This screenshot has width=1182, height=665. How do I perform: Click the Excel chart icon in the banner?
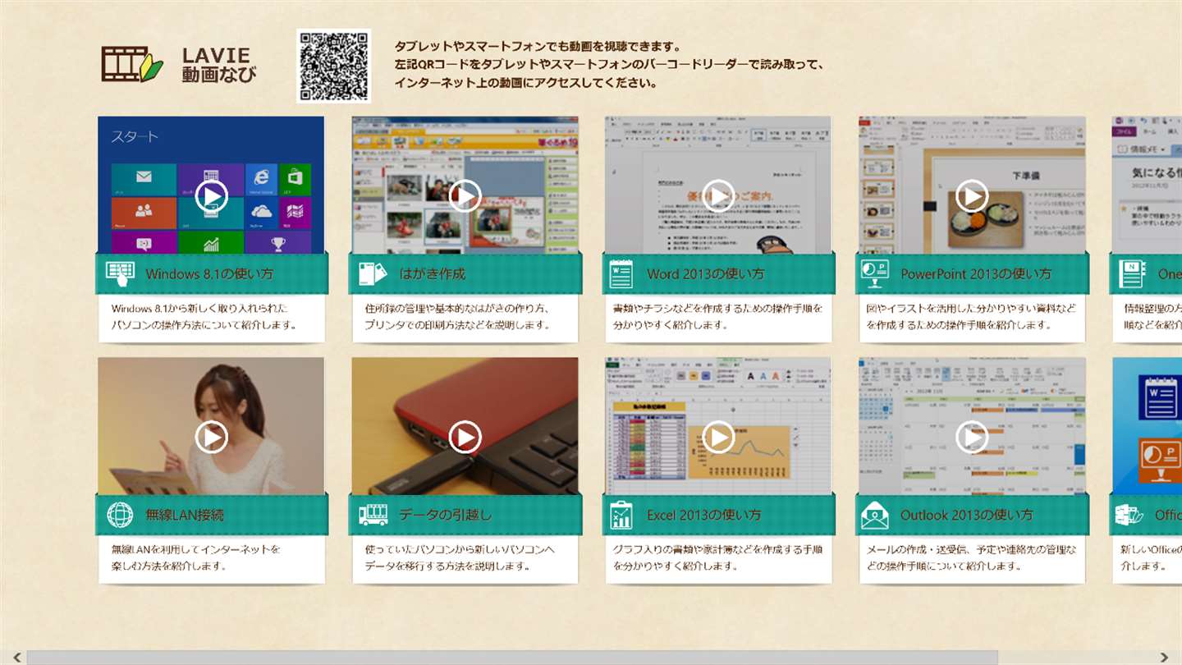621,515
